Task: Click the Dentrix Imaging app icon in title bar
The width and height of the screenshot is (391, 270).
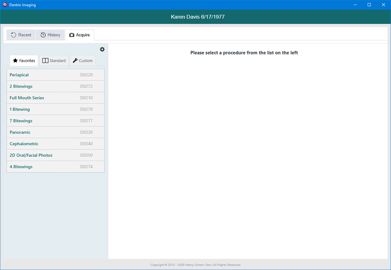Action: [x=5, y=5]
